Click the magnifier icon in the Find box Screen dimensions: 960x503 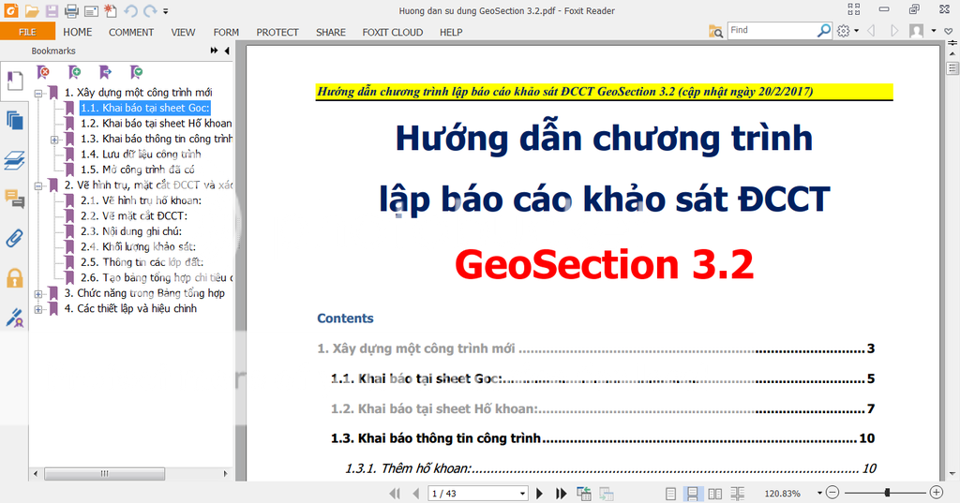824,29
